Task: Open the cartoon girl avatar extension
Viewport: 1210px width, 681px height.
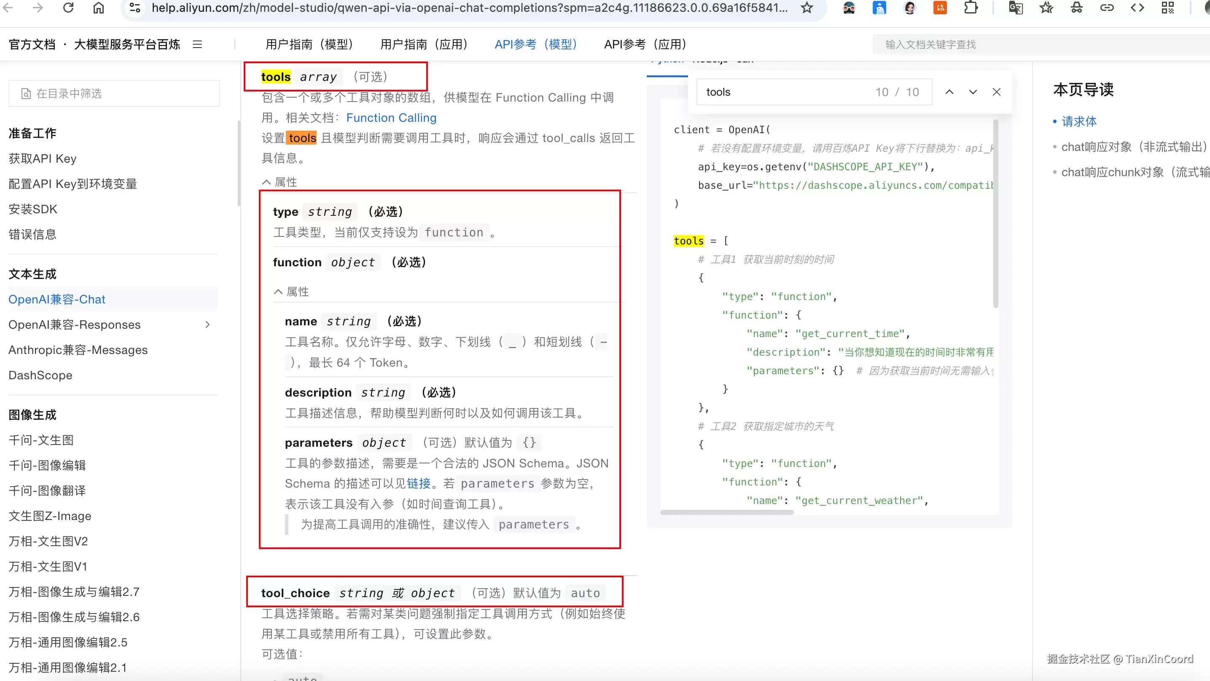Action: coord(910,8)
